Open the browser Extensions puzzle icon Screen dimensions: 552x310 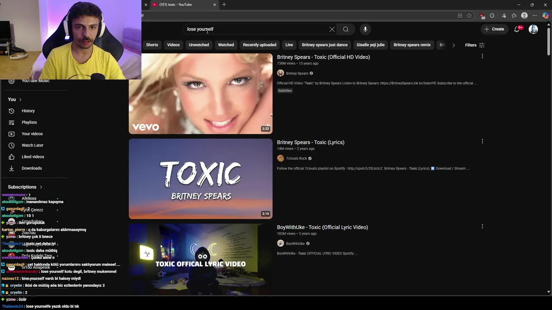[492, 15]
